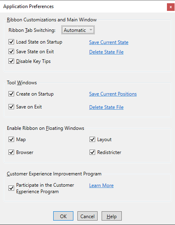Uncheck Load State on Startup
Image resolution: width=175 pixels, height=225 pixels.
click(11, 42)
